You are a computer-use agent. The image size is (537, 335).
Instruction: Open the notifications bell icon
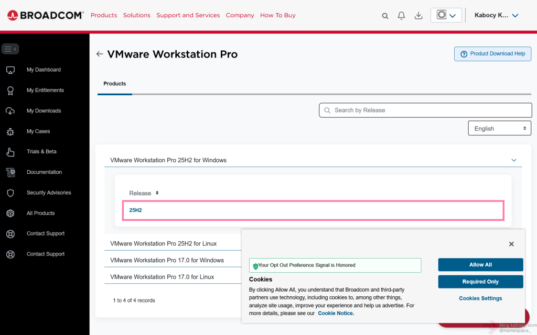point(401,16)
